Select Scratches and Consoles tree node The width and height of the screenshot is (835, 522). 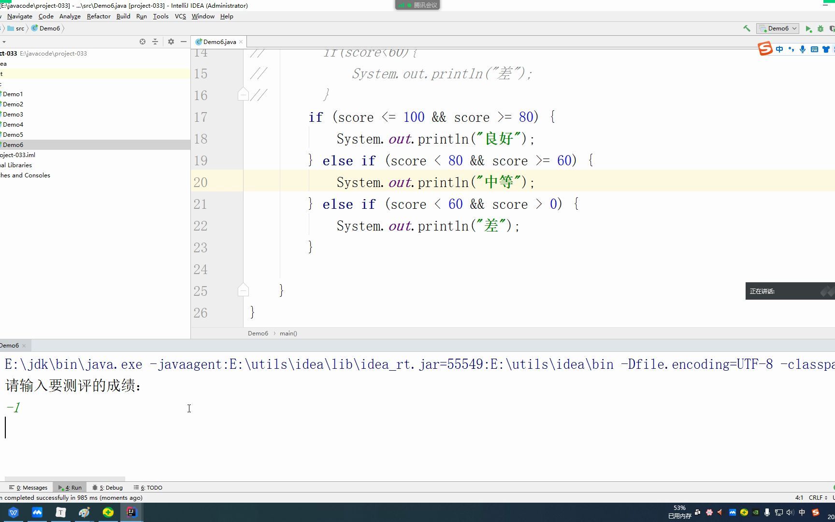[x=25, y=175]
